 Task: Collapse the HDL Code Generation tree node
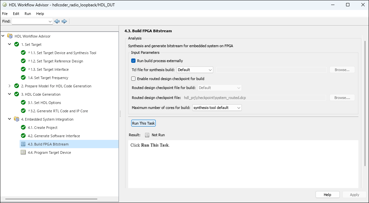click(9, 94)
